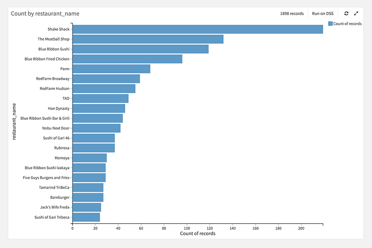Click the Blue Ribbon Fried Chicken axis label
Viewport: 372px width, 248px height.
click(x=47, y=59)
